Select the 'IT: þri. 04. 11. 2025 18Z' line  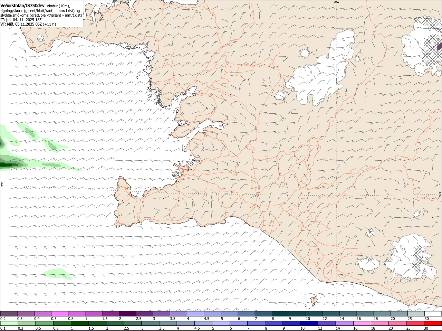21,20
